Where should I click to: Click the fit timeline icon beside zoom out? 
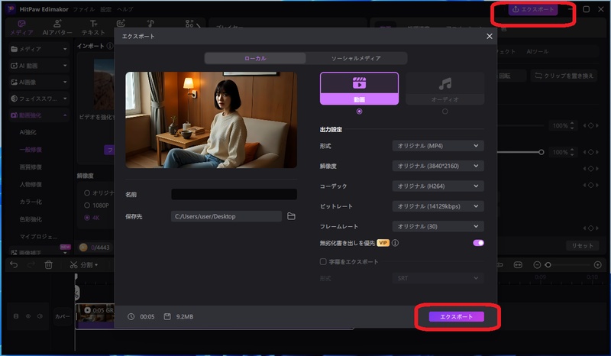click(518, 265)
